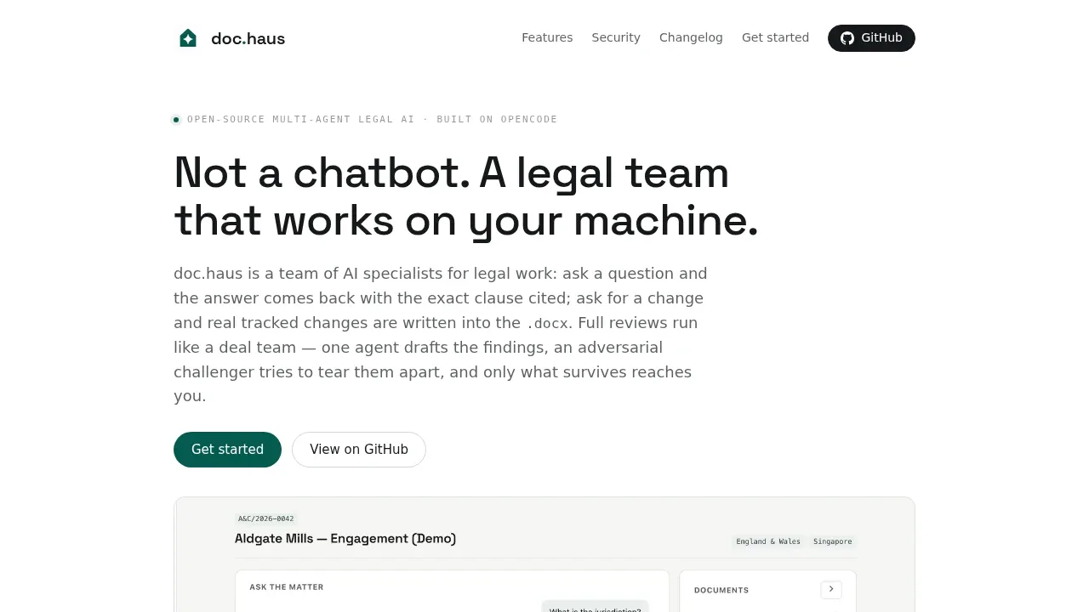Open the Get started nav link
The image size is (1089, 612).
point(775,37)
